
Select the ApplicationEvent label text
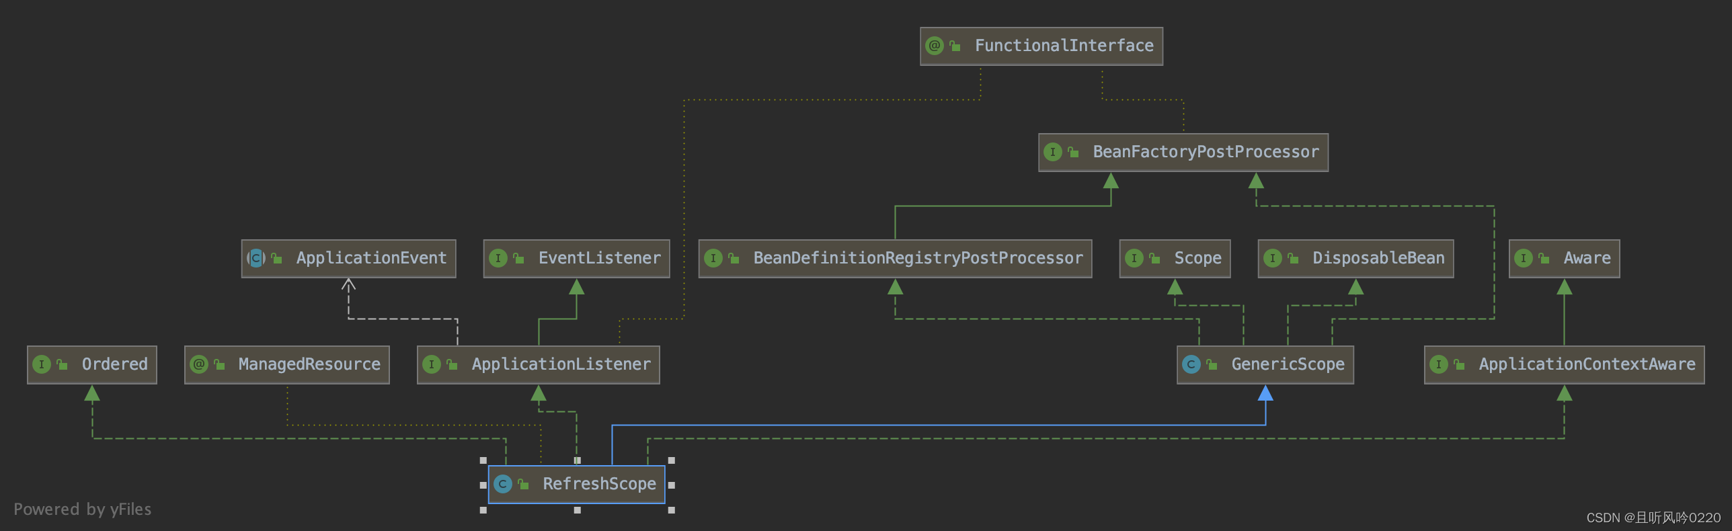pyautogui.click(x=372, y=258)
